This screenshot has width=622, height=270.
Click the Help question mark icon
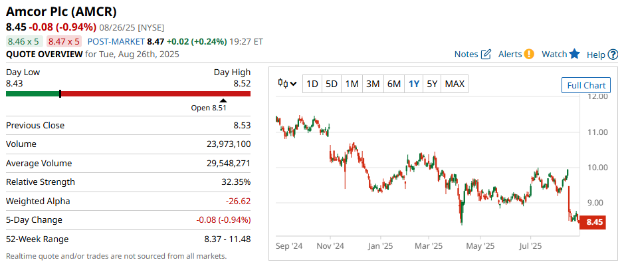pos(613,55)
